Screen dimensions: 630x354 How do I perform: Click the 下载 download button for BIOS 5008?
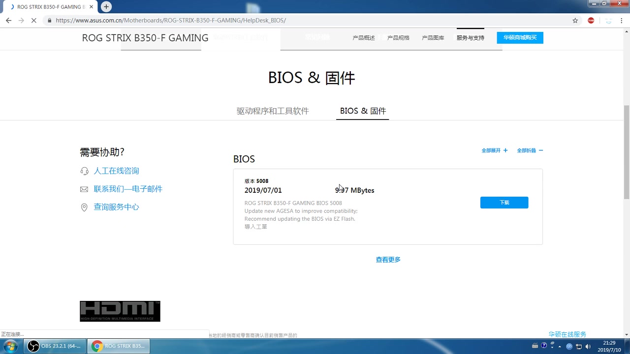point(504,202)
